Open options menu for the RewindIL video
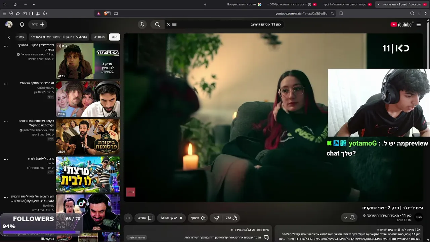 tap(6, 198)
